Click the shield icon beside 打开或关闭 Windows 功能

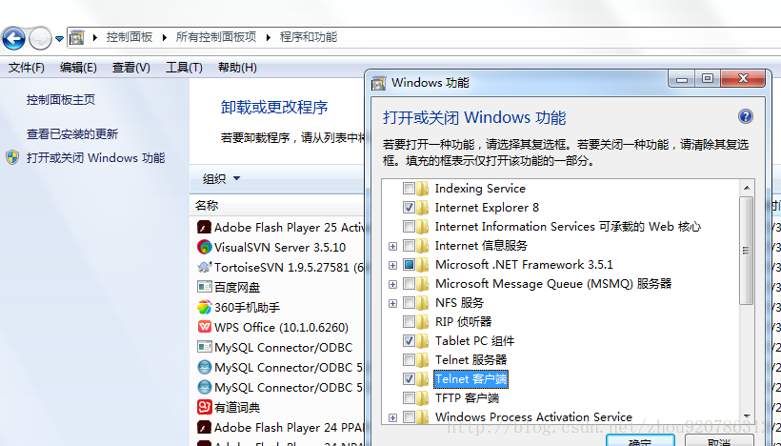12,157
